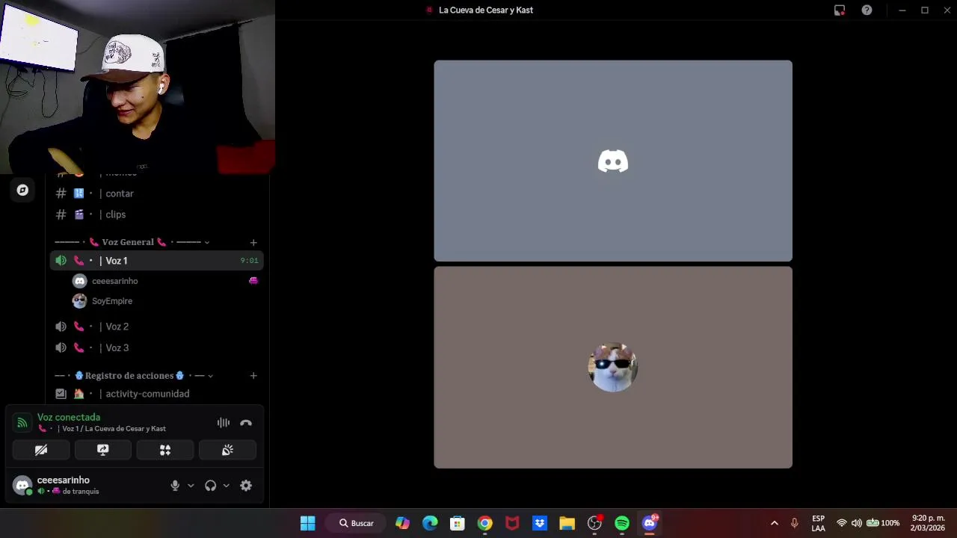The width and height of the screenshot is (957, 538).
Task: Disconnect from the voice channel
Action: click(x=246, y=423)
